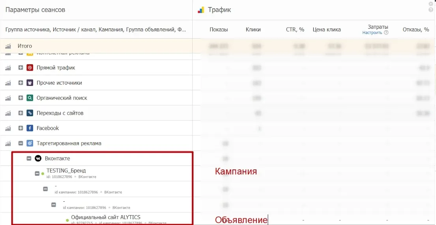Select the Таргетированная реклама label
Image resolution: width=436 pixels, height=225 pixels.
(69, 143)
